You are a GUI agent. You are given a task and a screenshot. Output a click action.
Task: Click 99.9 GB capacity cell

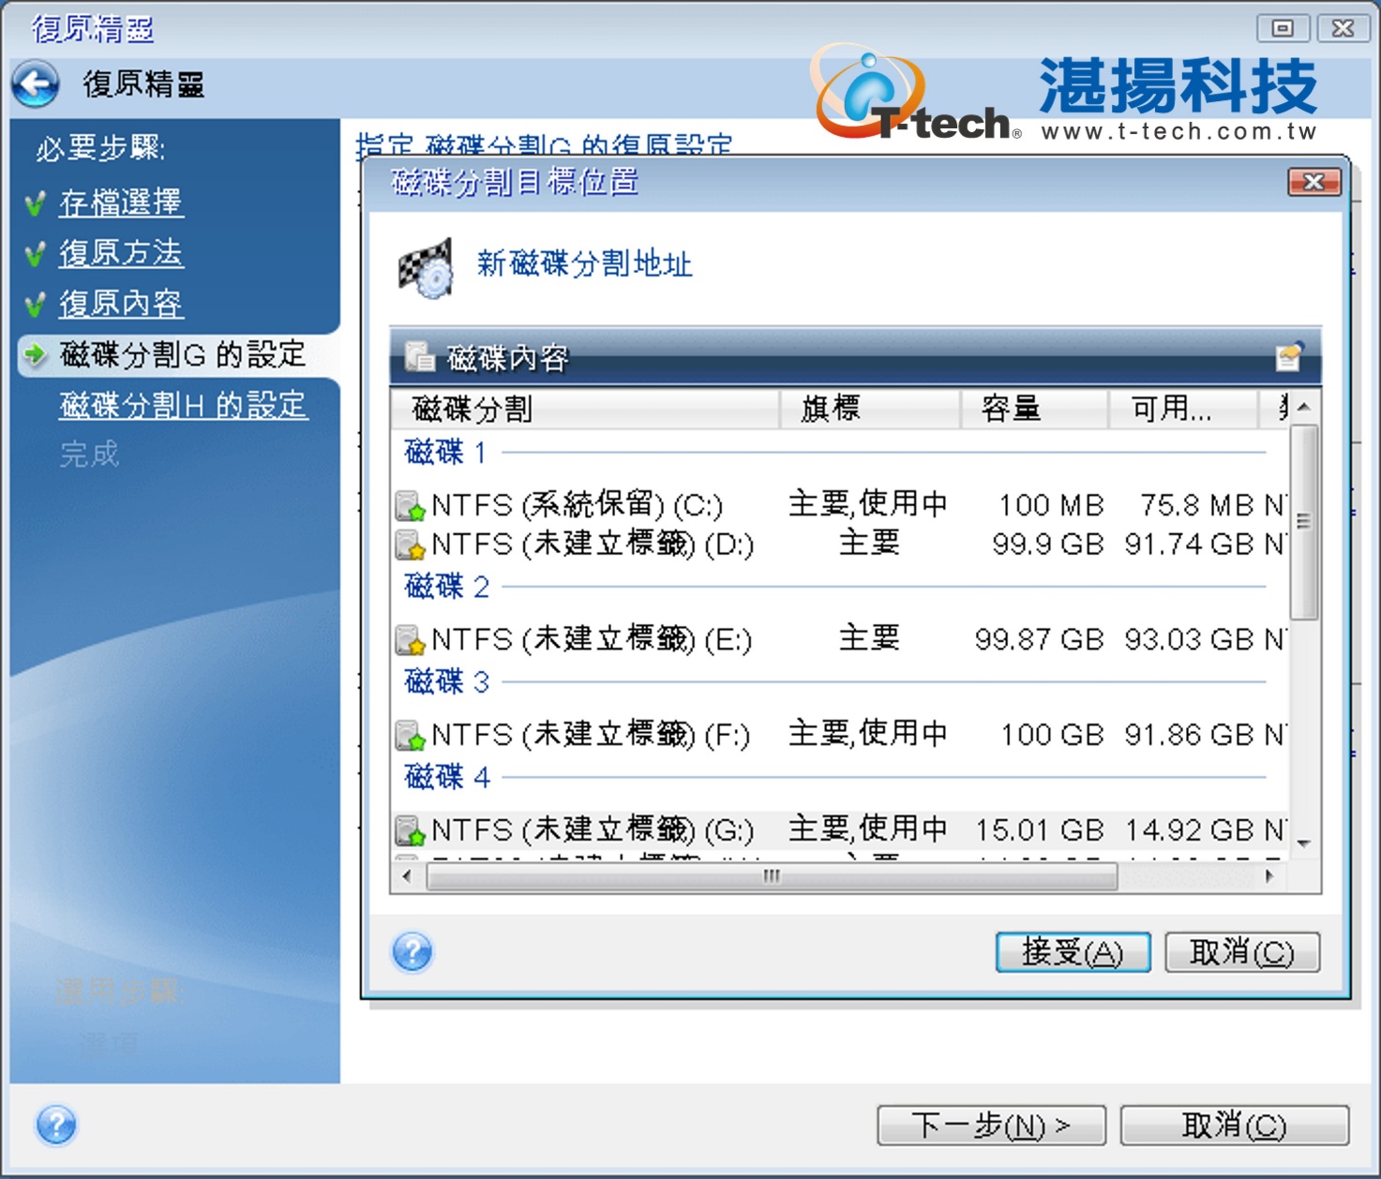click(x=1048, y=545)
